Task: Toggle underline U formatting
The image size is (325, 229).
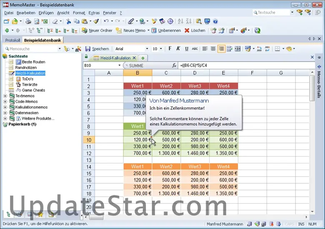Action: click(187, 49)
